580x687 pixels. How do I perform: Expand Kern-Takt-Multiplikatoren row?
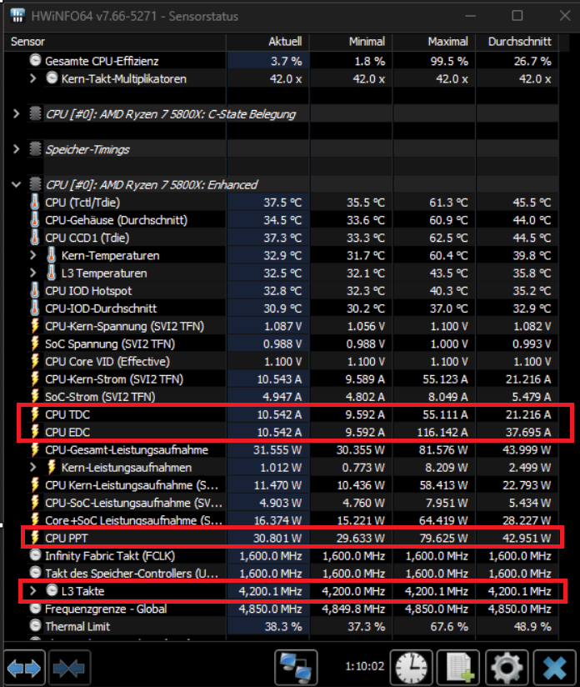[32, 78]
